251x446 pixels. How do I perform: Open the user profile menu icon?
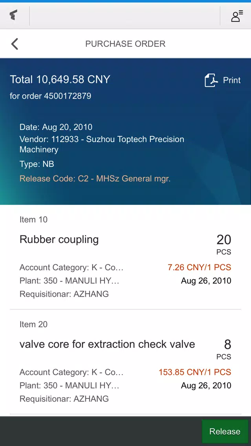[237, 16]
